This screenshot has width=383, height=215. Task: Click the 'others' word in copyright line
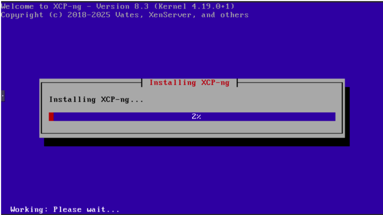point(235,15)
